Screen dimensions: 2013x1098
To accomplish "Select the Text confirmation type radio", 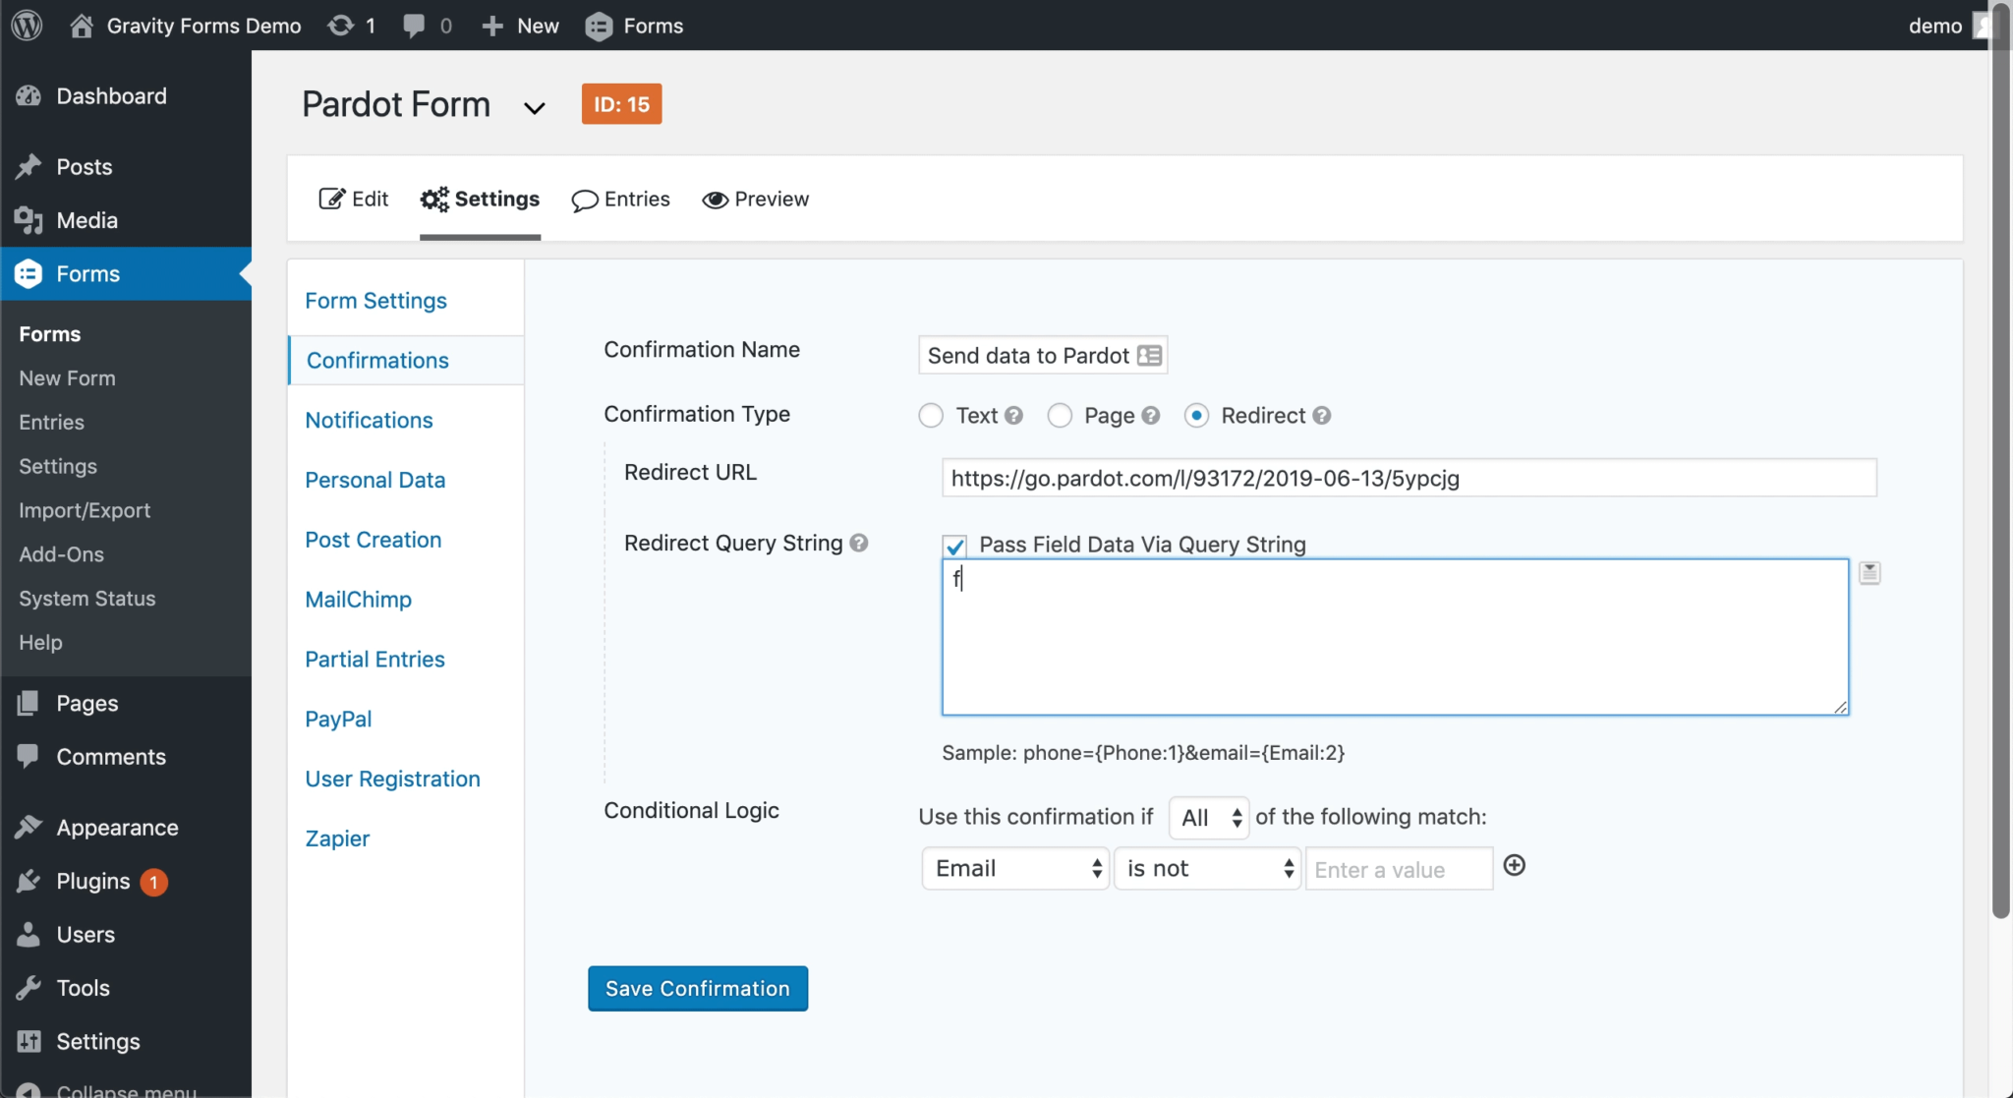I will (x=931, y=416).
